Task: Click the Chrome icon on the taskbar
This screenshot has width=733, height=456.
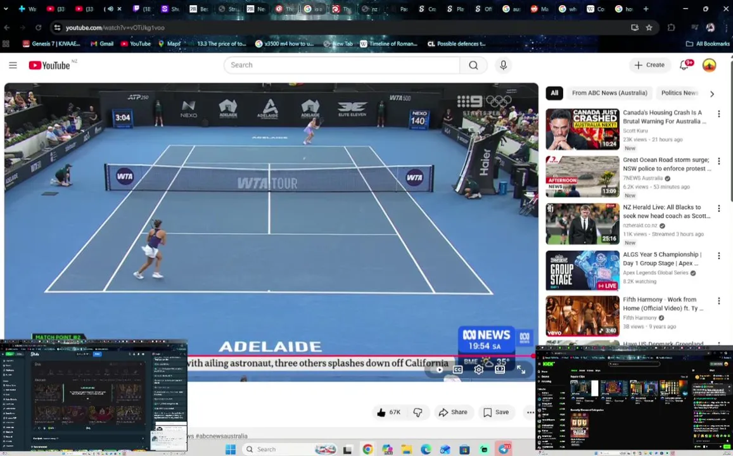Action: pyautogui.click(x=368, y=450)
